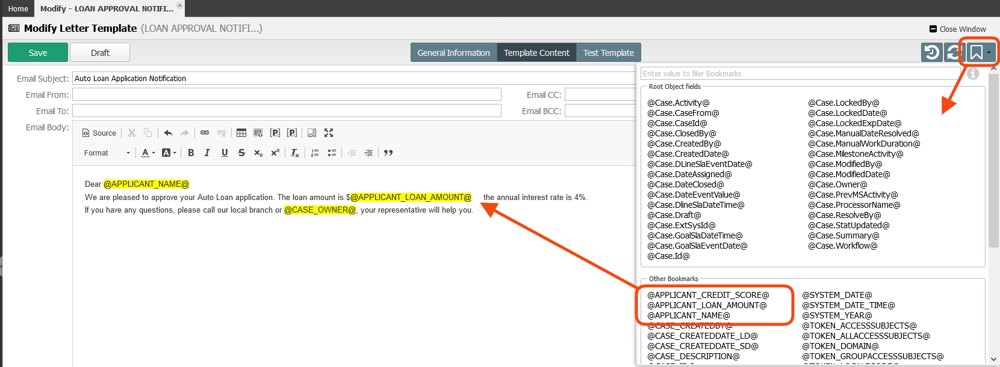Select the @Case.Workflow@ bookmark
The height and width of the screenshot is (367, 1000).
click(843, 246)
